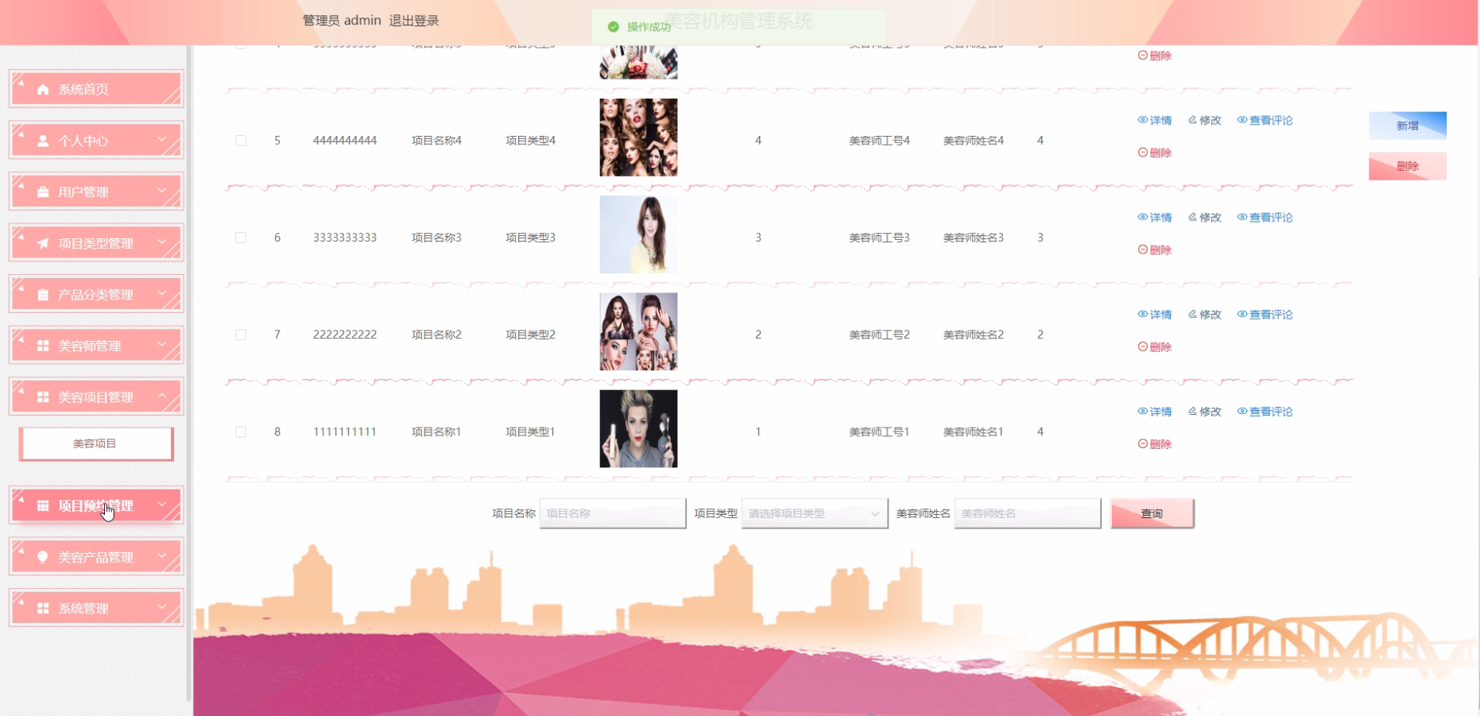
Task: Click the 4444444444 cell
Action: pos(345,141)
